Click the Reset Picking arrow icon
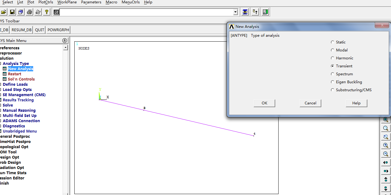Screen dimensions: 391x195 point(255,12)
